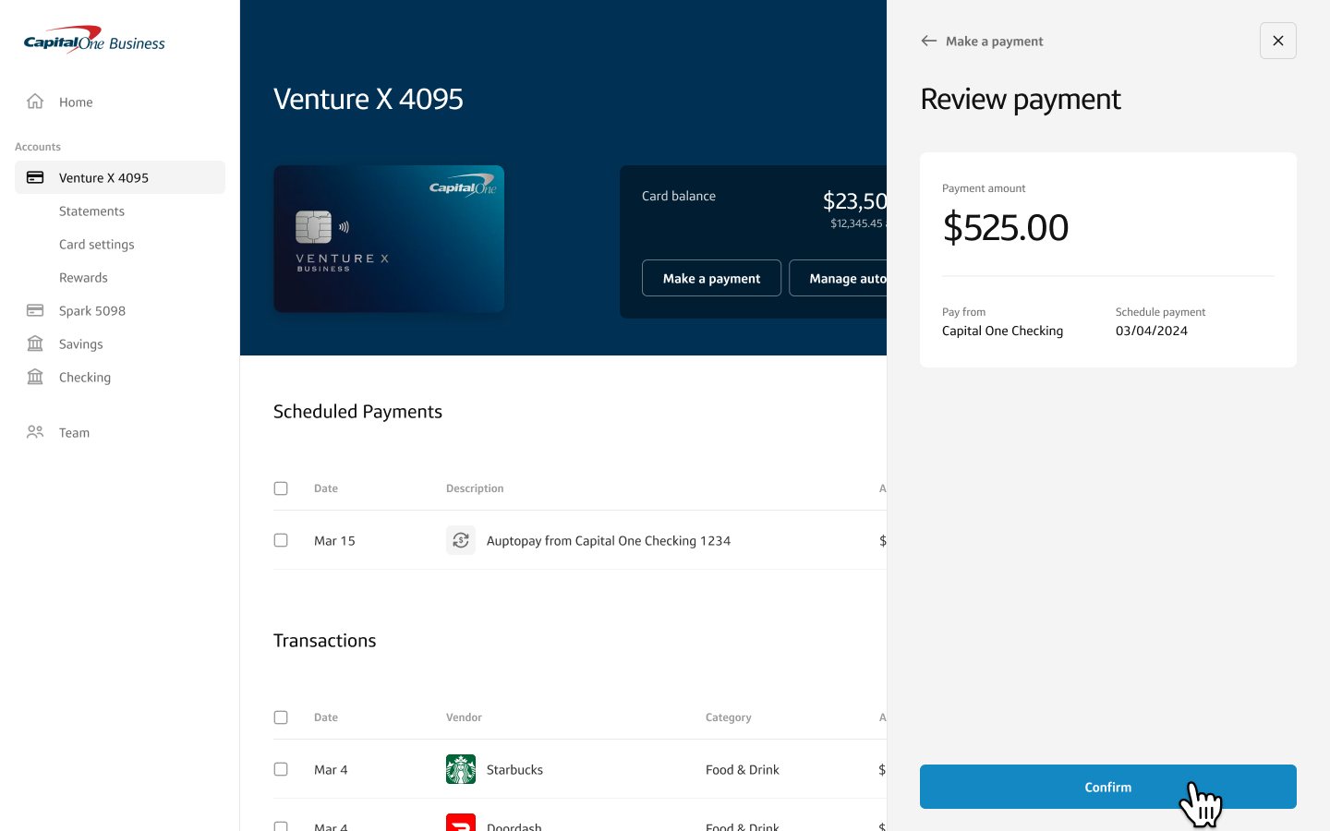Open Card settings in the sidebar

pyautogui.click(x=97, y=244)
